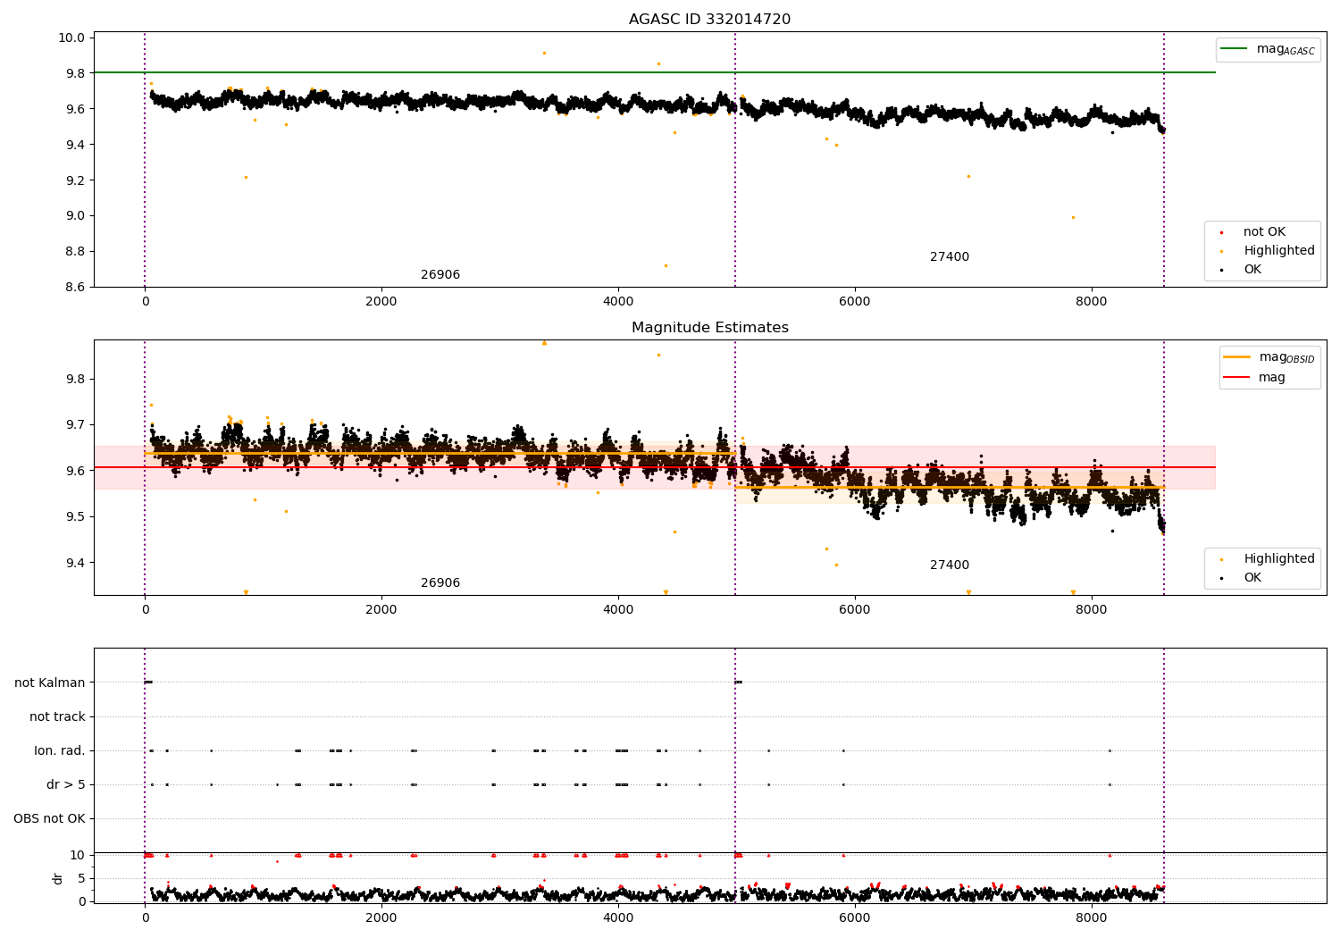
Task: Click the 'OBS not OK' axis label
Action: [50, 818]
